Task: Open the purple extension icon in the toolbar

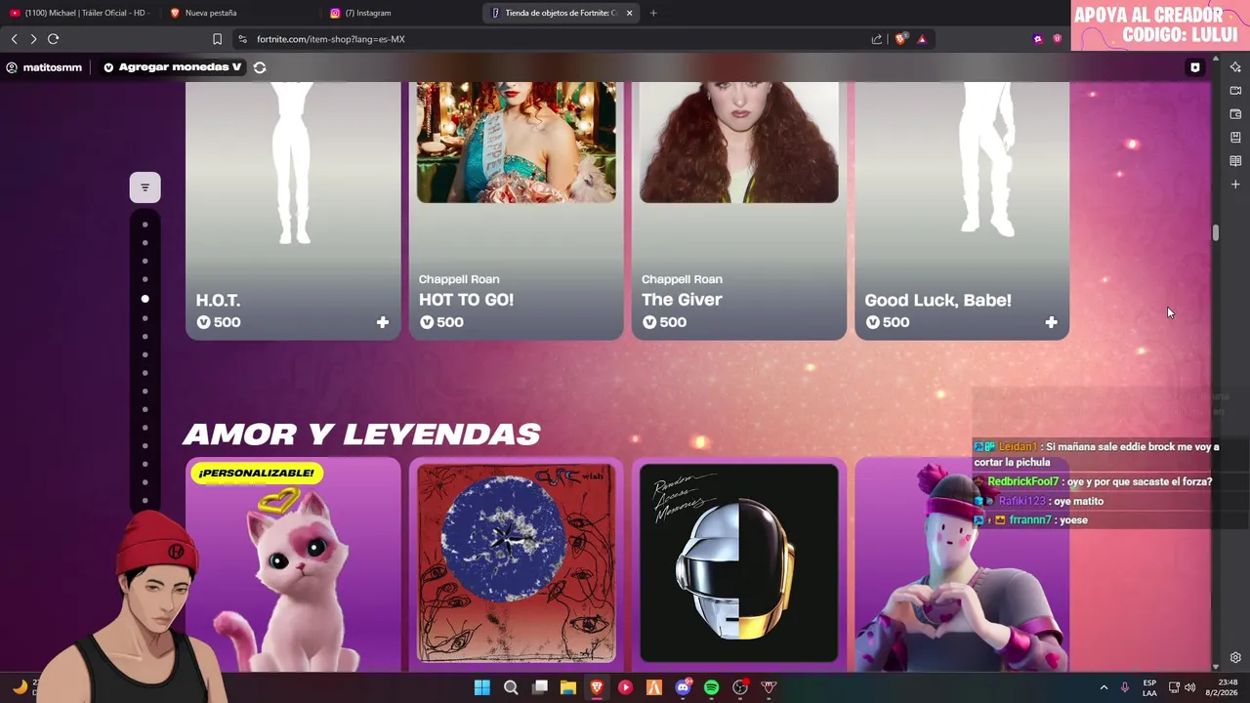Action: coord(1037,39)
